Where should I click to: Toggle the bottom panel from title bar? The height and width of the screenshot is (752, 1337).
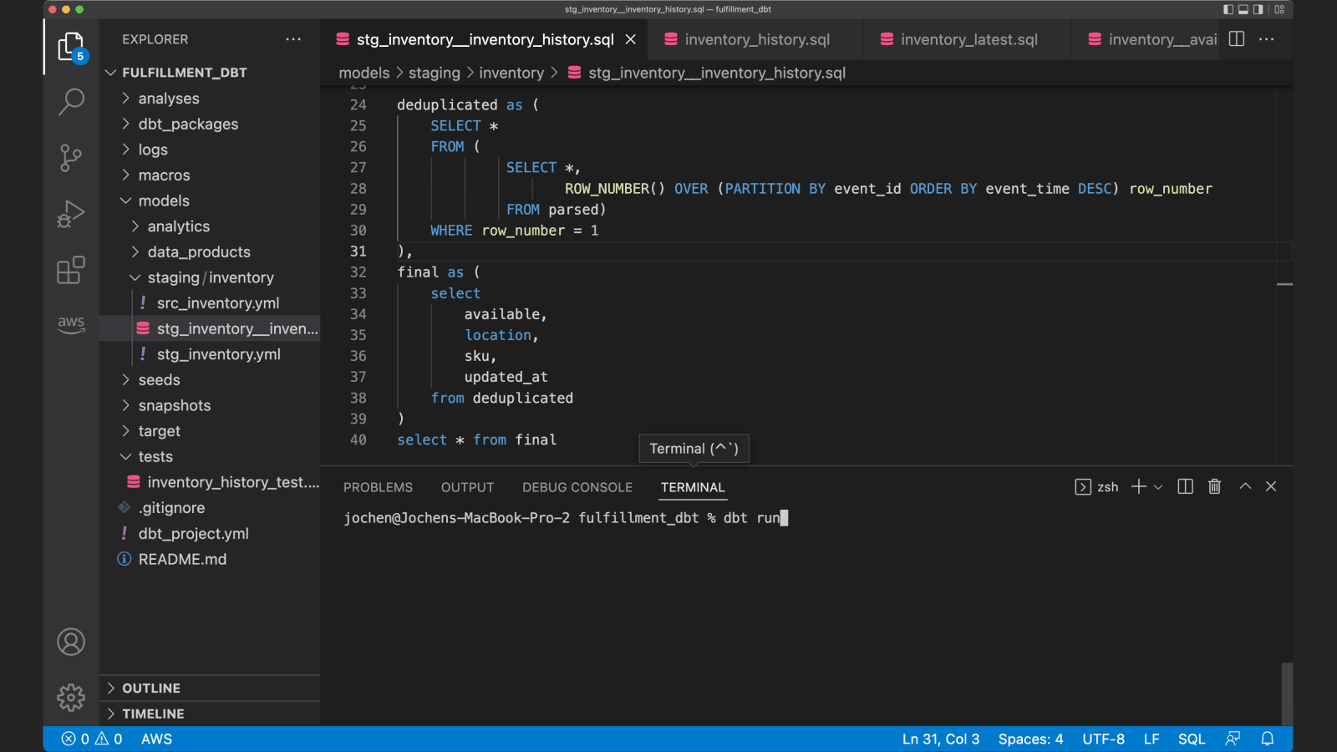1243,9
